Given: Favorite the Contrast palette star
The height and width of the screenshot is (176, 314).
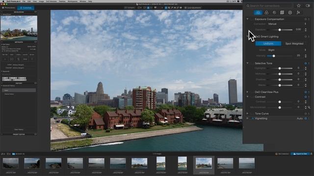Looking at the screenshot, I should coord(306,97).
